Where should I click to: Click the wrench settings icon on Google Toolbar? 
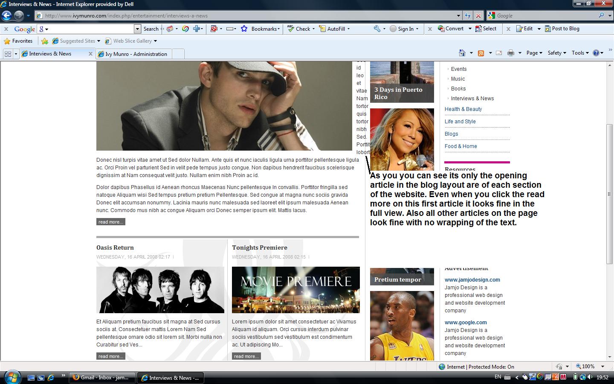click(377, 29)
